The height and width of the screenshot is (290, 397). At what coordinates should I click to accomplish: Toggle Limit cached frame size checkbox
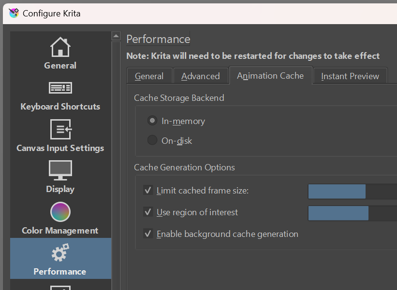click(148, 191)
